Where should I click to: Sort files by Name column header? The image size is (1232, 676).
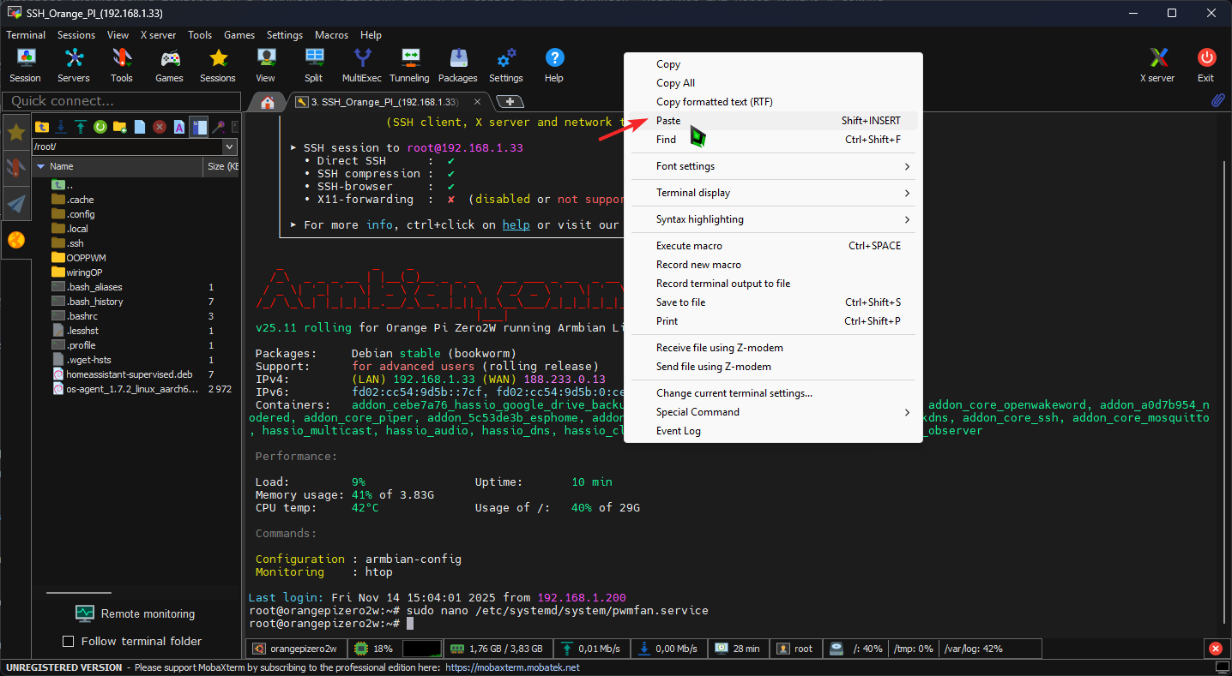[x=118, y=166]
